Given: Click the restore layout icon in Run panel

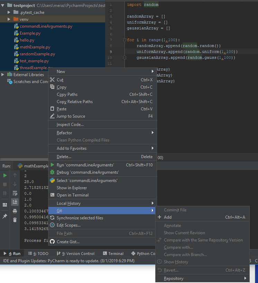Looking at the screenshot, I should (x=5, y=205).
